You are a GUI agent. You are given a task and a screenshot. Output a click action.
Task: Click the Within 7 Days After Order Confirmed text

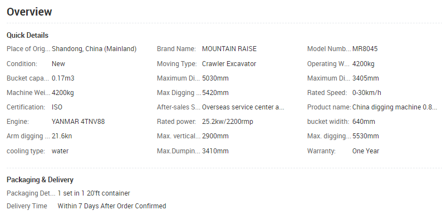112,206
